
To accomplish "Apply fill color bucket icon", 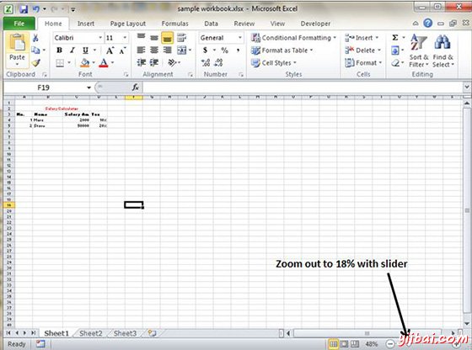I will [85, 62].
